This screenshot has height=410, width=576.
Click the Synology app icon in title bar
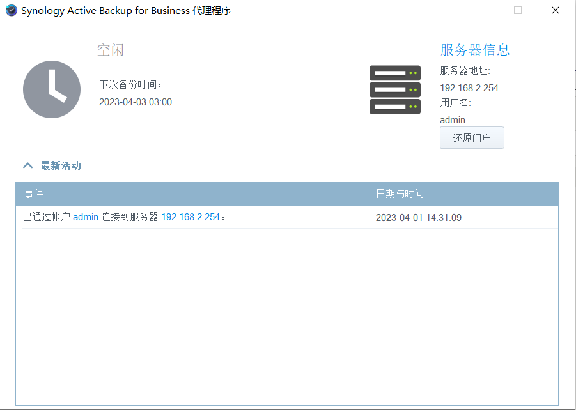11,10
